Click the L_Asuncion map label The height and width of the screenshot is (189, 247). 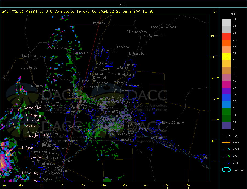pos(137,53)
